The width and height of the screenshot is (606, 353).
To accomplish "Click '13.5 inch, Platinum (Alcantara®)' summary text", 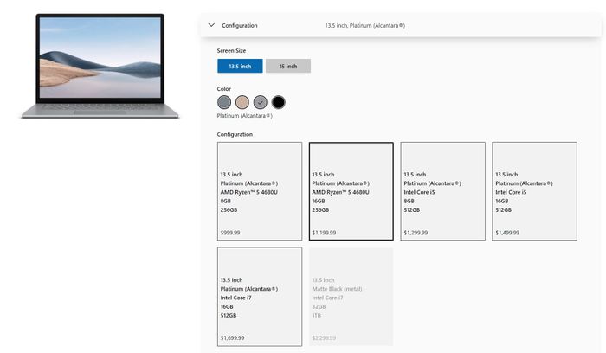I will (364, 25).
